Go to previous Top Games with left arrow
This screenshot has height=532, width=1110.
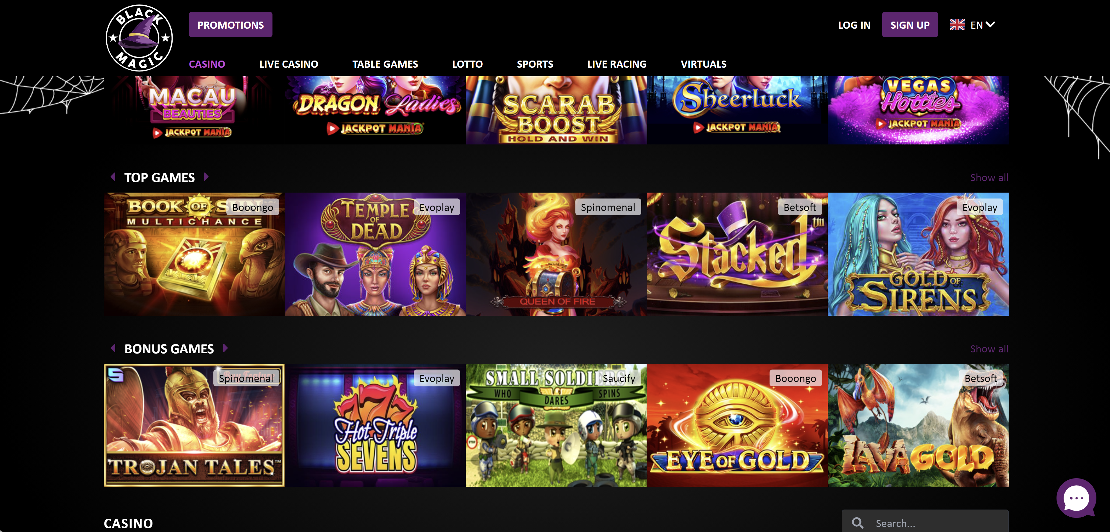(113, 177)
